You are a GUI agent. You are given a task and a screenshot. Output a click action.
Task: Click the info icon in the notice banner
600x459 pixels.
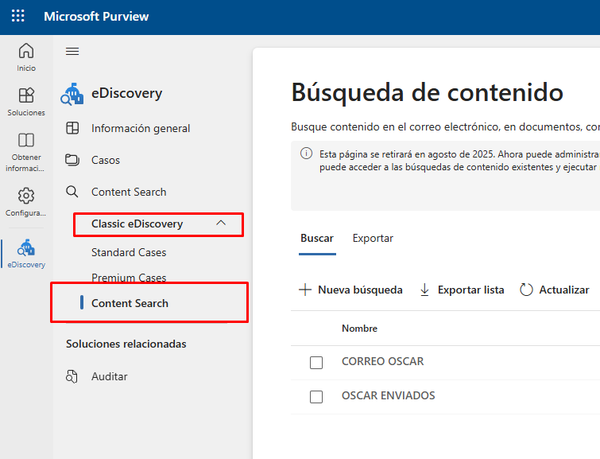pos(306,154)
